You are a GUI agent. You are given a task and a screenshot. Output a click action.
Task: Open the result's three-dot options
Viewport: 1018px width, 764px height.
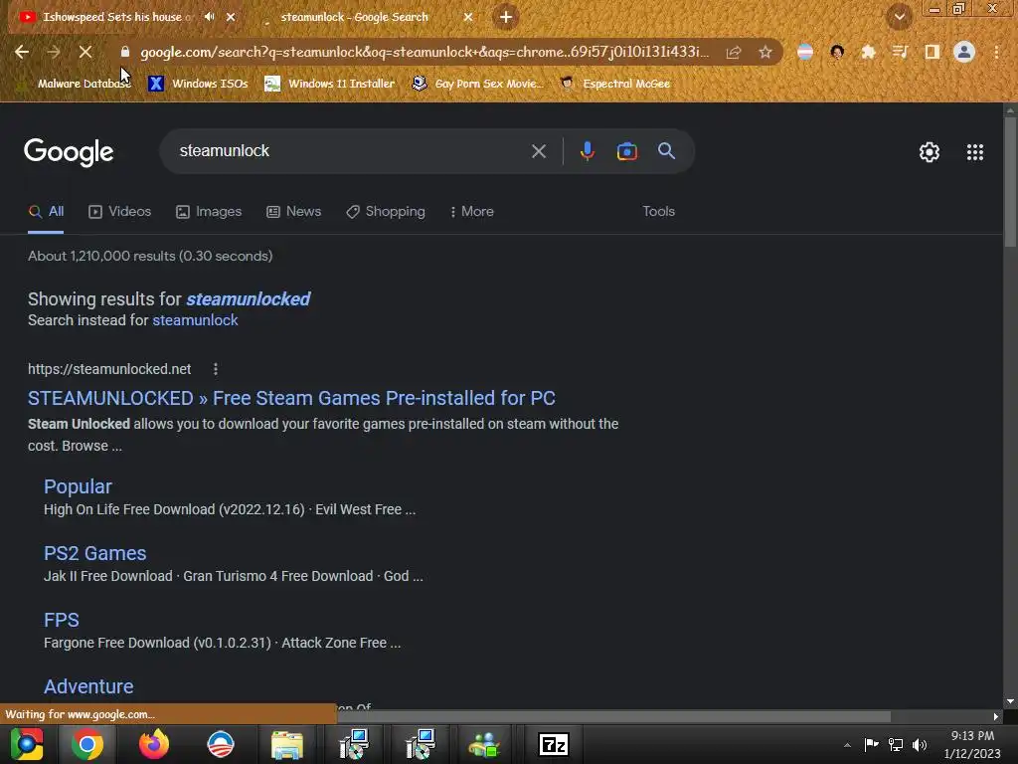(216, 369)
